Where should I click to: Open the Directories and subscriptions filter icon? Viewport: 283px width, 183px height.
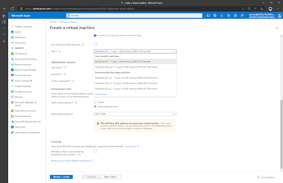[x=215, y=15]
